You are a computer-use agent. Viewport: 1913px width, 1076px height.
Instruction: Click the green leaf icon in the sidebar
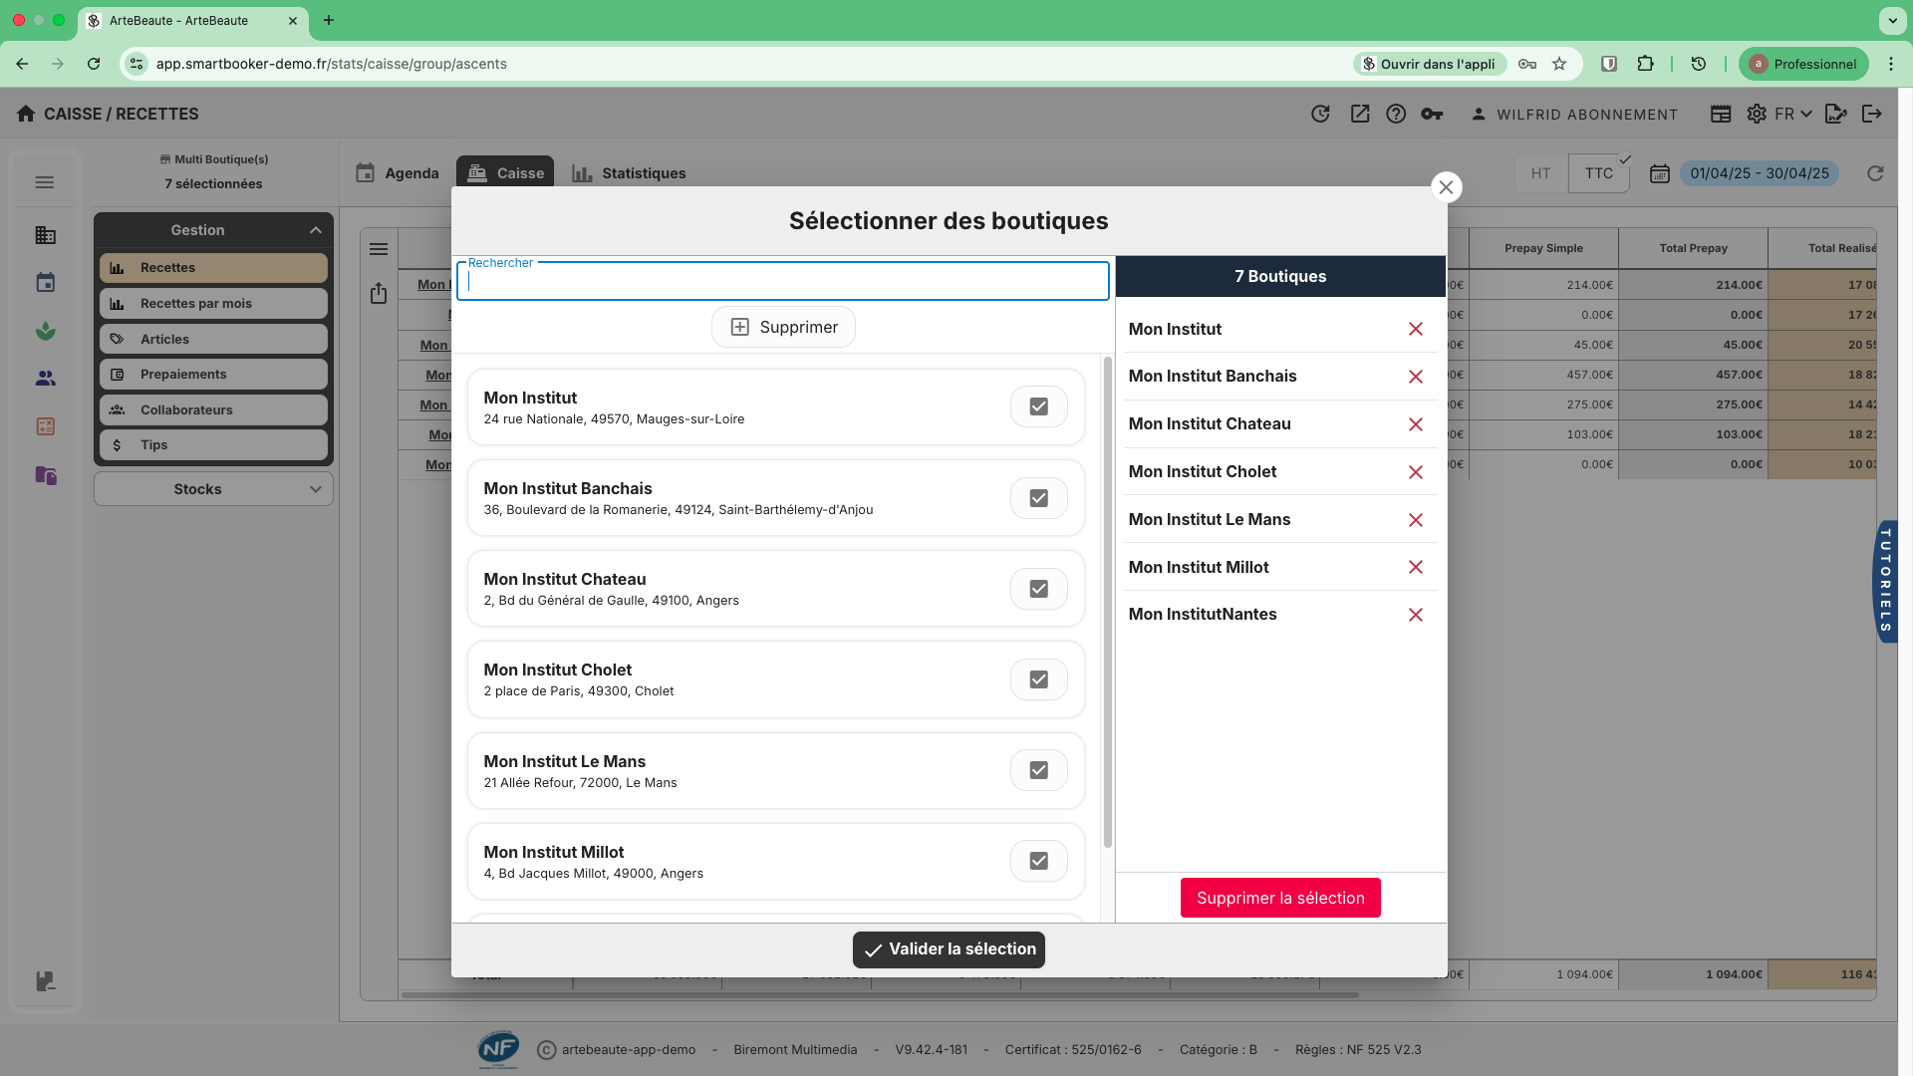tap(45, 331)
